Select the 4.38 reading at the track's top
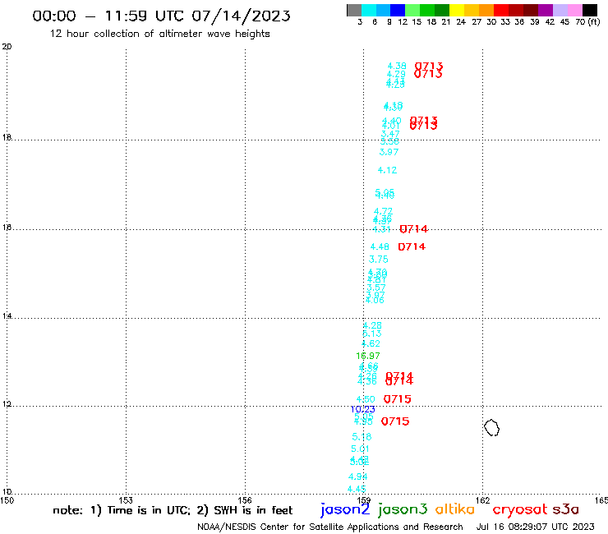608x534 pixels. 397,66
